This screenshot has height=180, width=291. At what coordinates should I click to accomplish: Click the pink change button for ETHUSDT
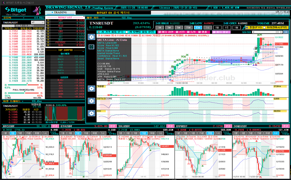coord(113,126)
